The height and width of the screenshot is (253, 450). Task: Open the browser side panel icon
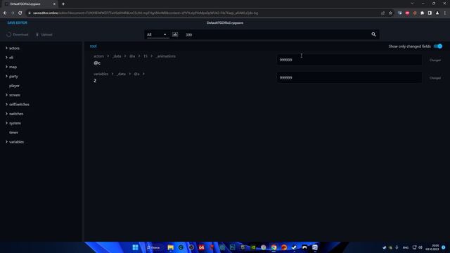click(430, 13)
